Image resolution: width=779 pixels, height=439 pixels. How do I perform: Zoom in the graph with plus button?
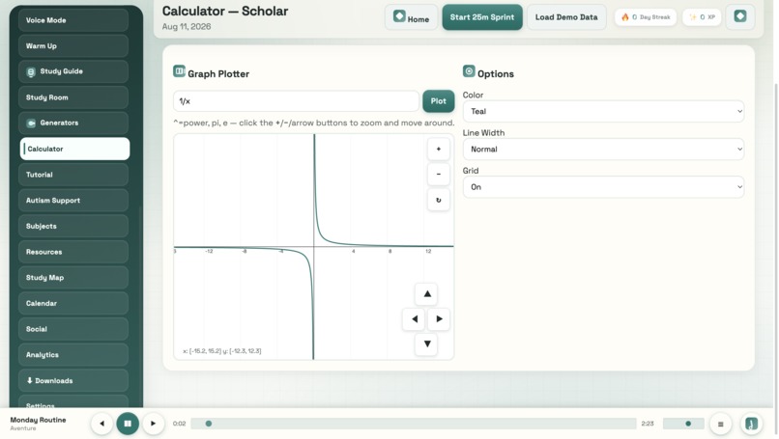(438, 149)
